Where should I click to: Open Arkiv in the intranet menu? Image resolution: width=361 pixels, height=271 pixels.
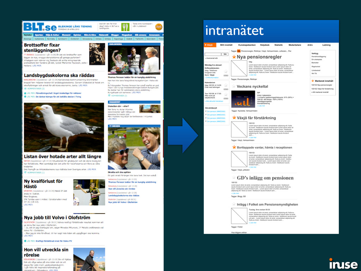pos(310,45)
